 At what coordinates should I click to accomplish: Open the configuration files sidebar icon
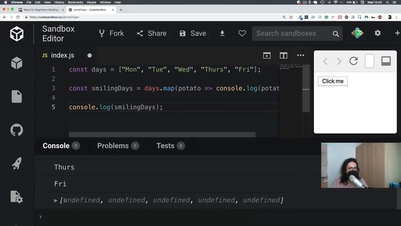17,196
